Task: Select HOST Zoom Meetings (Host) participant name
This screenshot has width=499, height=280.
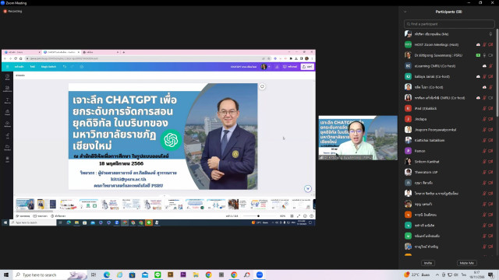Action: pos(437,45)
